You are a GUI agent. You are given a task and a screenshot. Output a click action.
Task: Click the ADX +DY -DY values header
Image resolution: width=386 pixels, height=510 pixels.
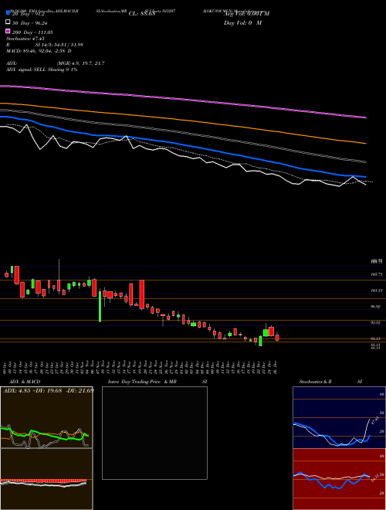coord(48,390)
